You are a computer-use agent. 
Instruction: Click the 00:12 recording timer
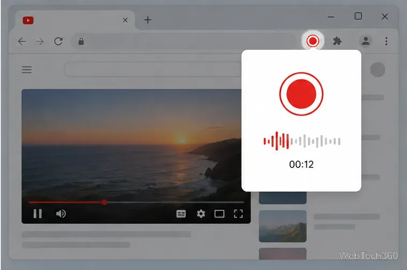(302, 164)
